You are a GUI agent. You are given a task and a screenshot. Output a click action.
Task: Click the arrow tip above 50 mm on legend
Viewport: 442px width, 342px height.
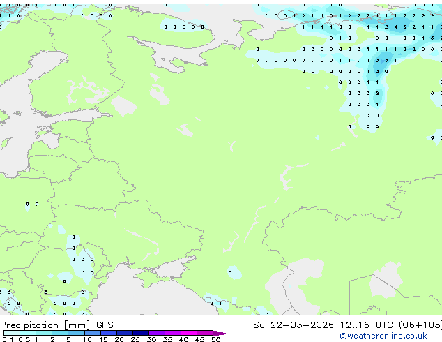point(221,333)
